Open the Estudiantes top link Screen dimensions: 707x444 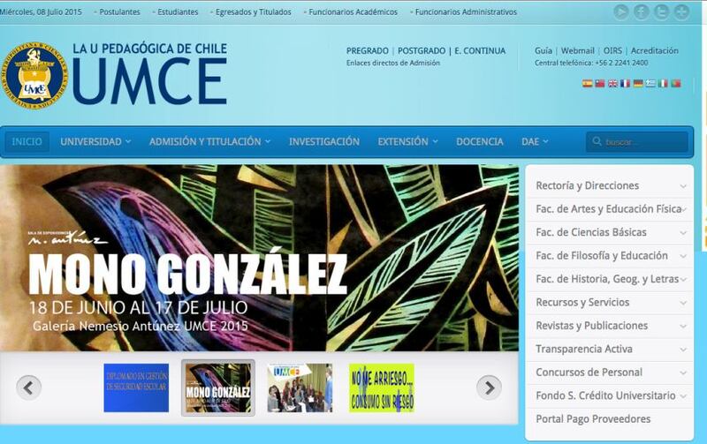coord(178,12)
